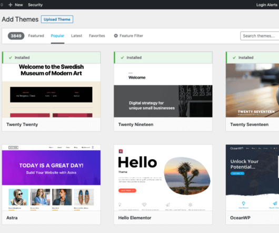Click the green checkmark on Twenty Seventeen
The height and width of the screenshot is (233, 279).
tap(234, 57)
